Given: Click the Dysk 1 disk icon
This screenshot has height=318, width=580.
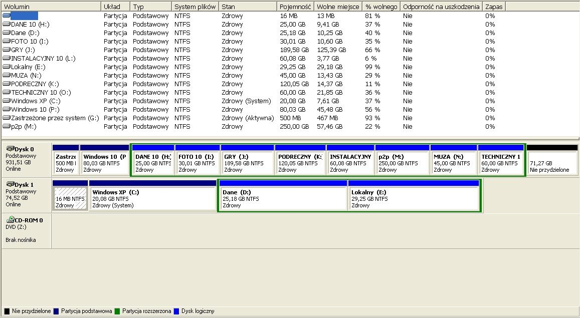Looking at the screenshot, I should 11,184.
